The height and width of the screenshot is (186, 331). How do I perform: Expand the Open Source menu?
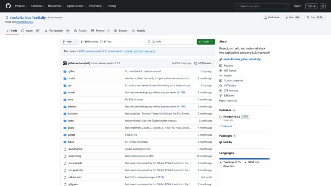coord(76,6)
